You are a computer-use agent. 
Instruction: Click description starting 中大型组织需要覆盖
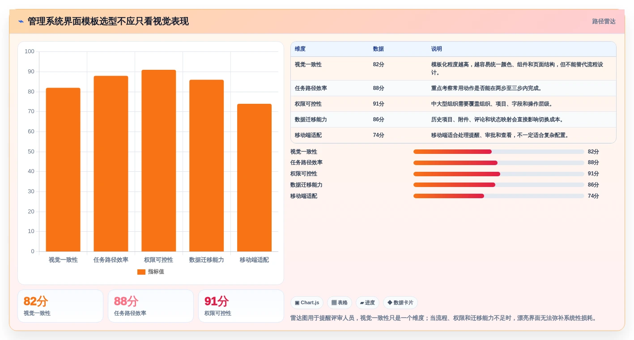click(x=492, y=104)
